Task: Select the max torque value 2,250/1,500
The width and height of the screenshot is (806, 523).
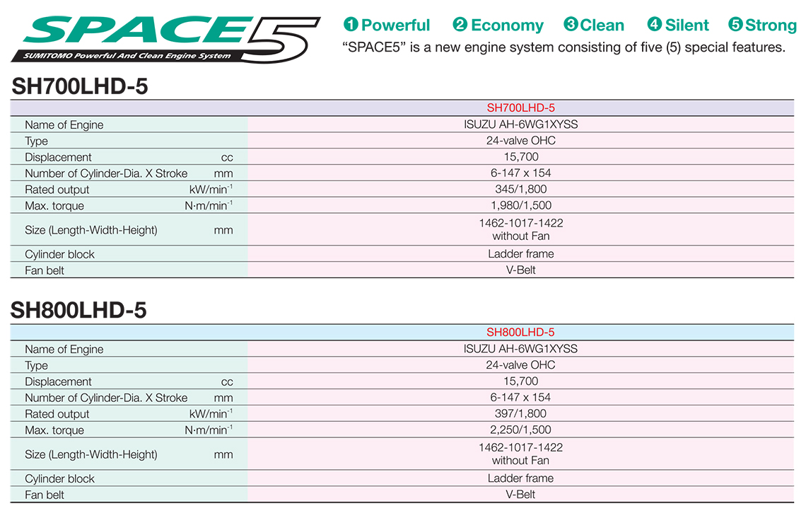Action: (x=520, y=430)
